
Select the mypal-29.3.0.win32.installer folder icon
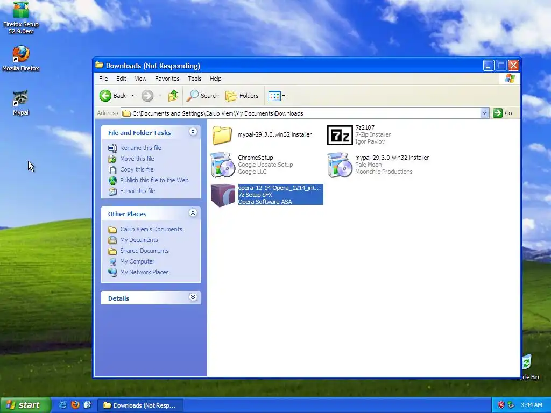222,135
